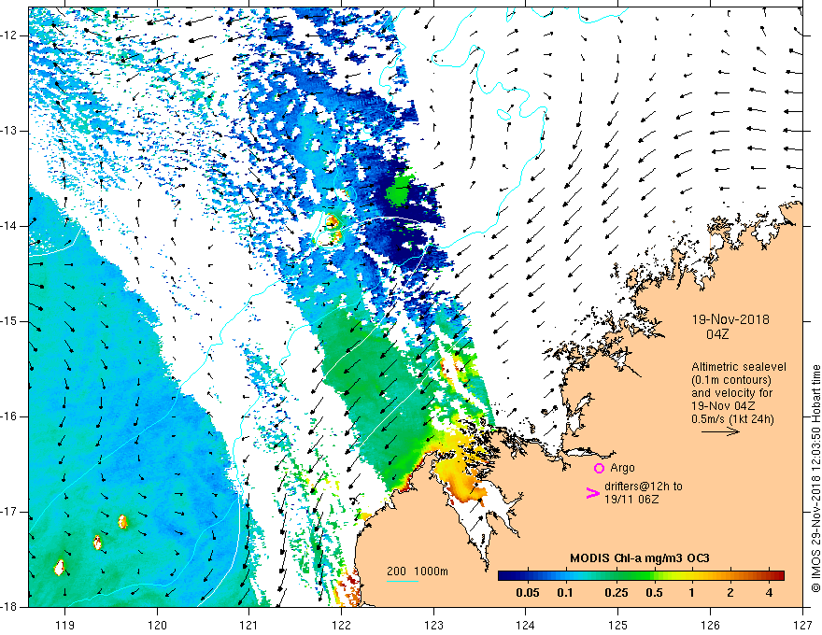Click longitude axis label '124'
The height and width of the screenshot is (635, 822).
(526, 625)
